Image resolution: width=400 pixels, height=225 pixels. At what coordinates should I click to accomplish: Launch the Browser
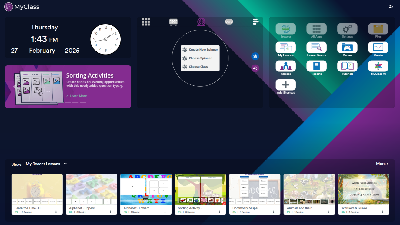click(x=285, y=30)
